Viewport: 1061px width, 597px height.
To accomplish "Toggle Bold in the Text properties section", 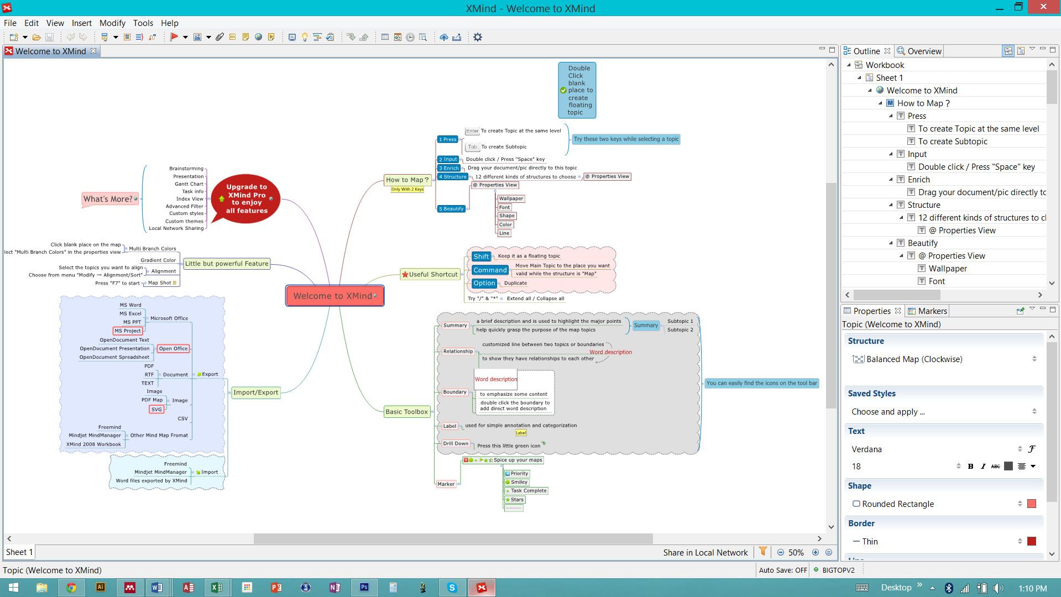I will pyautogui.click(x=970, y=466).
